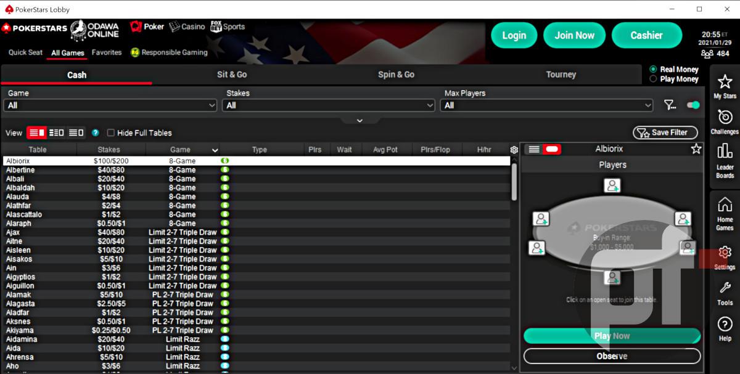Collapse the filters with the chevron
Viewport: 740px width, 374px height.
(360, 120)
